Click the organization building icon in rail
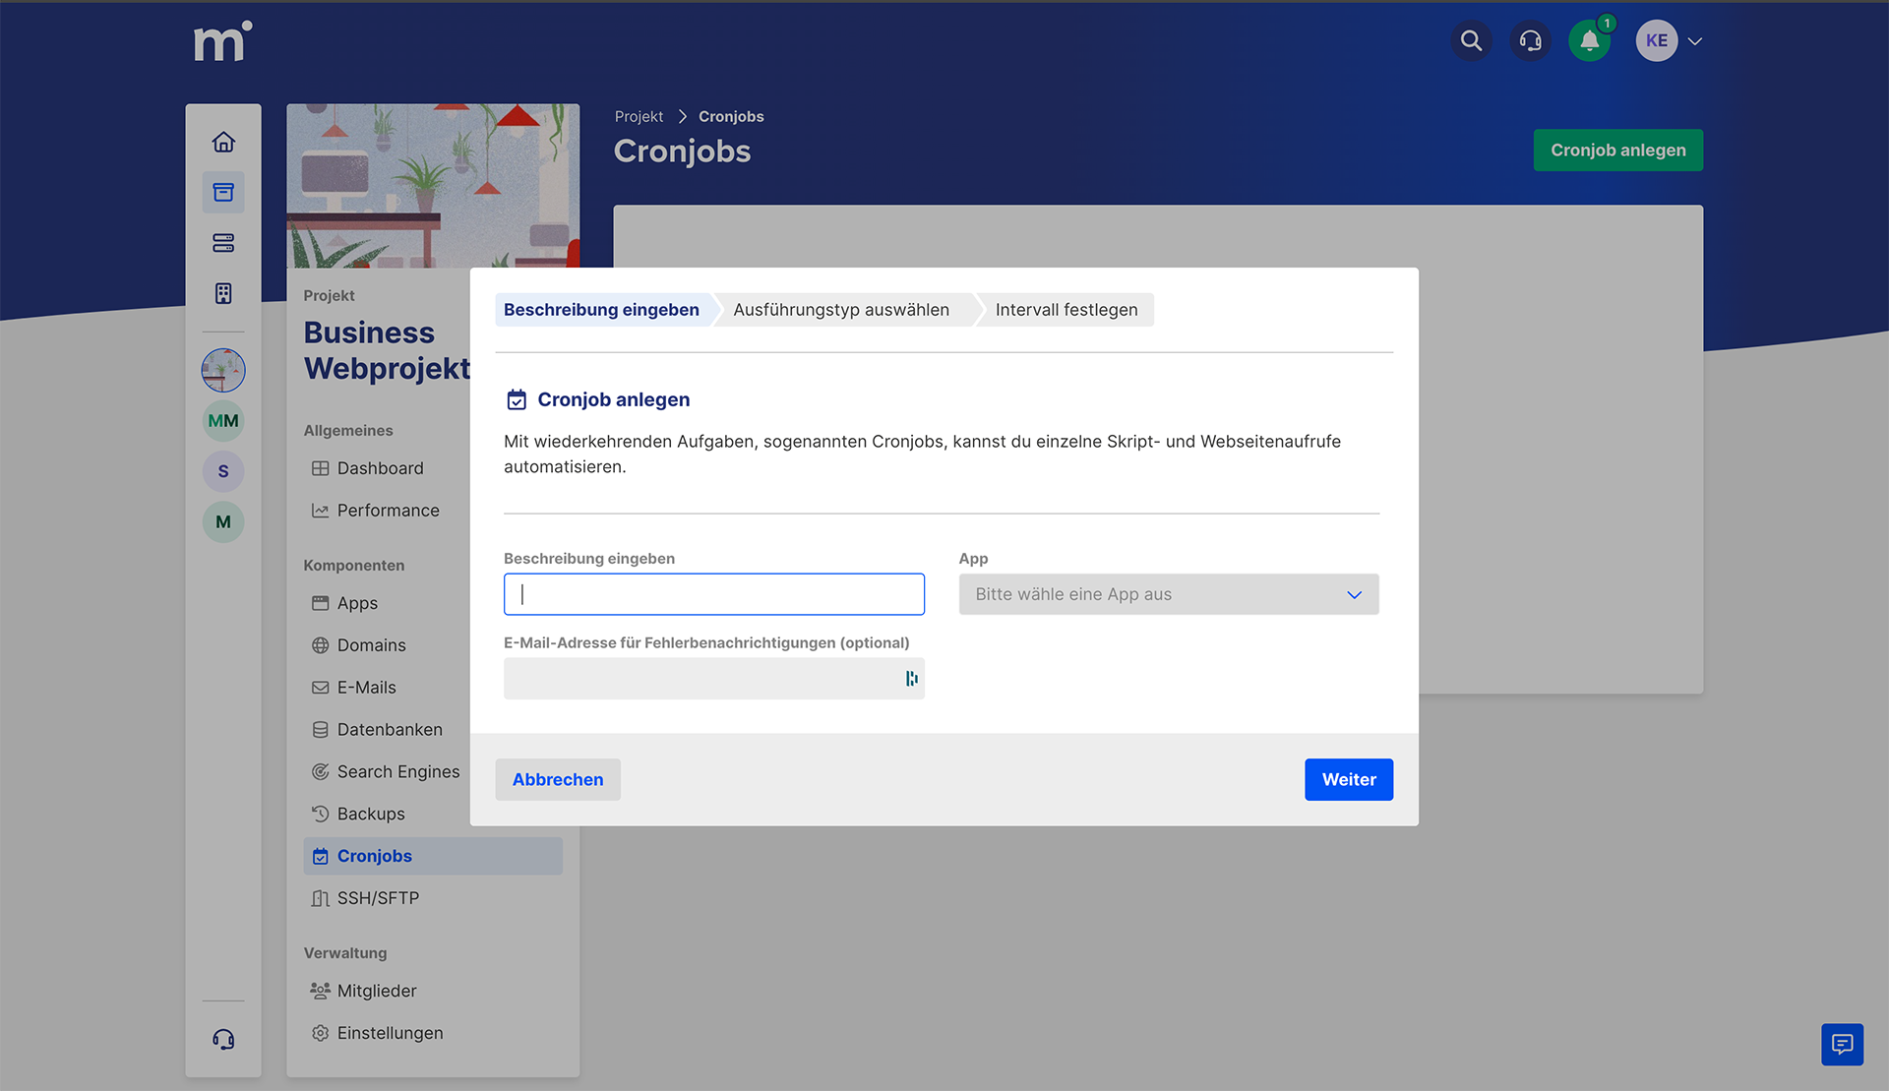This screenshot has width=1889, height=1091. (x=223, y=293)
